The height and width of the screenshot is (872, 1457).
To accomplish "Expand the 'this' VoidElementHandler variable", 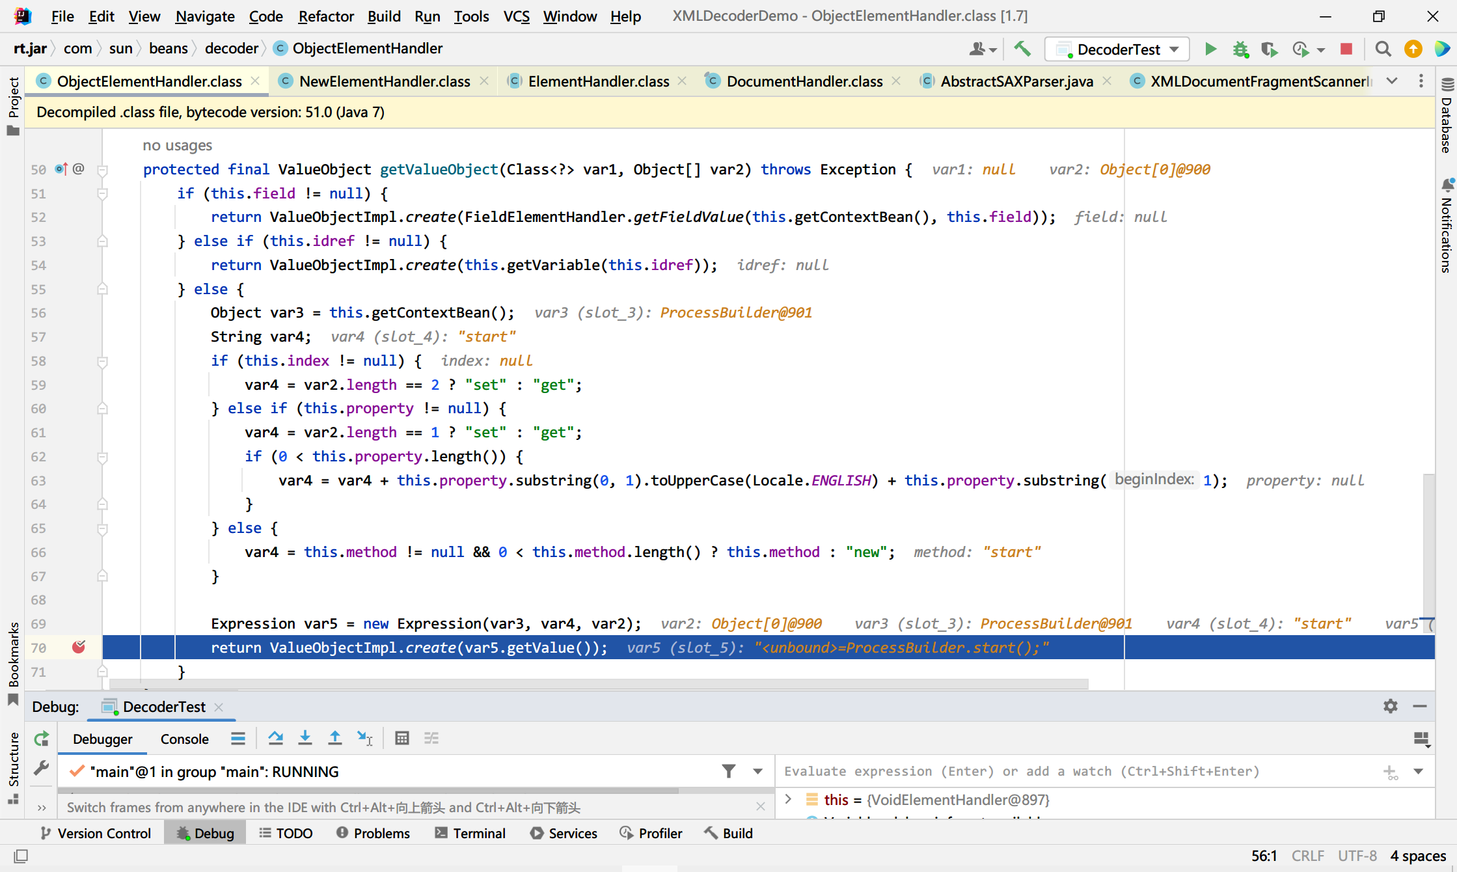I will [x=789, y=799].
